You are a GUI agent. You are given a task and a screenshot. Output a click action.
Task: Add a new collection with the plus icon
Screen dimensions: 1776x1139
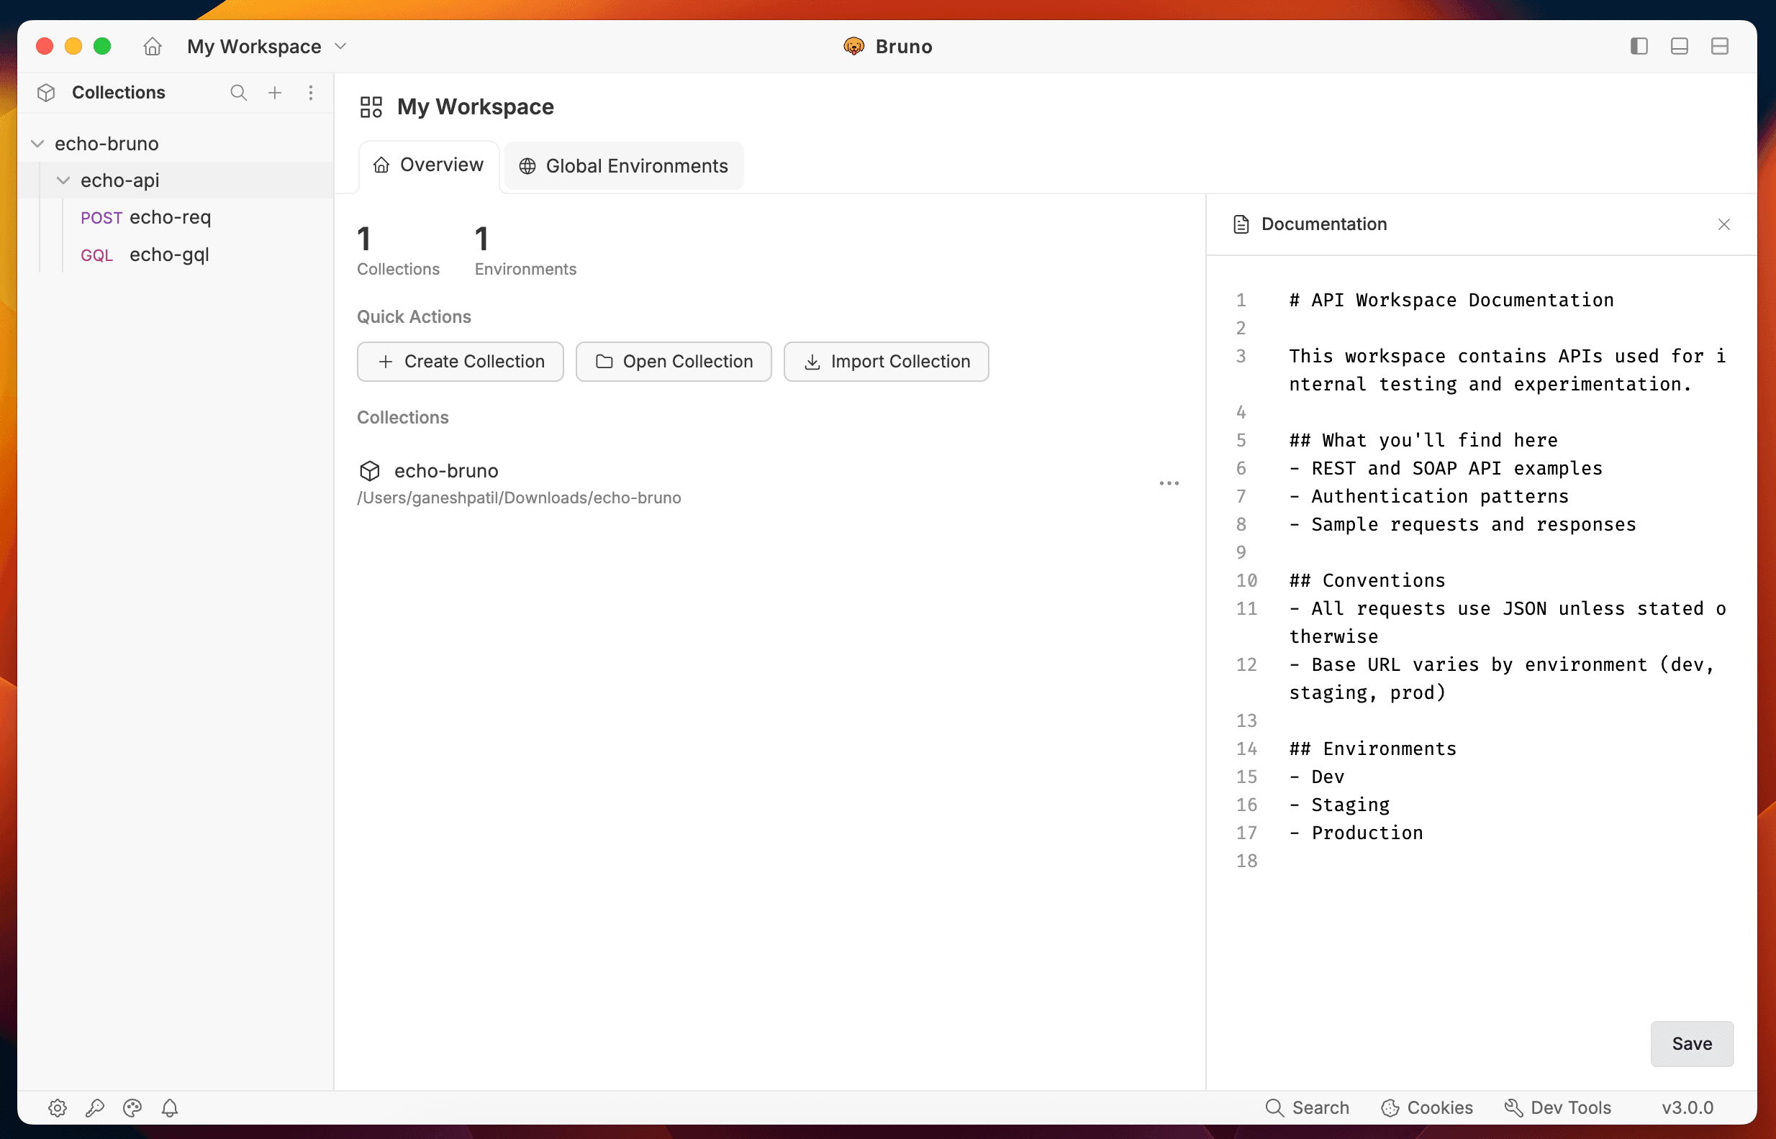pyautogui.click(x=275, y=93)
